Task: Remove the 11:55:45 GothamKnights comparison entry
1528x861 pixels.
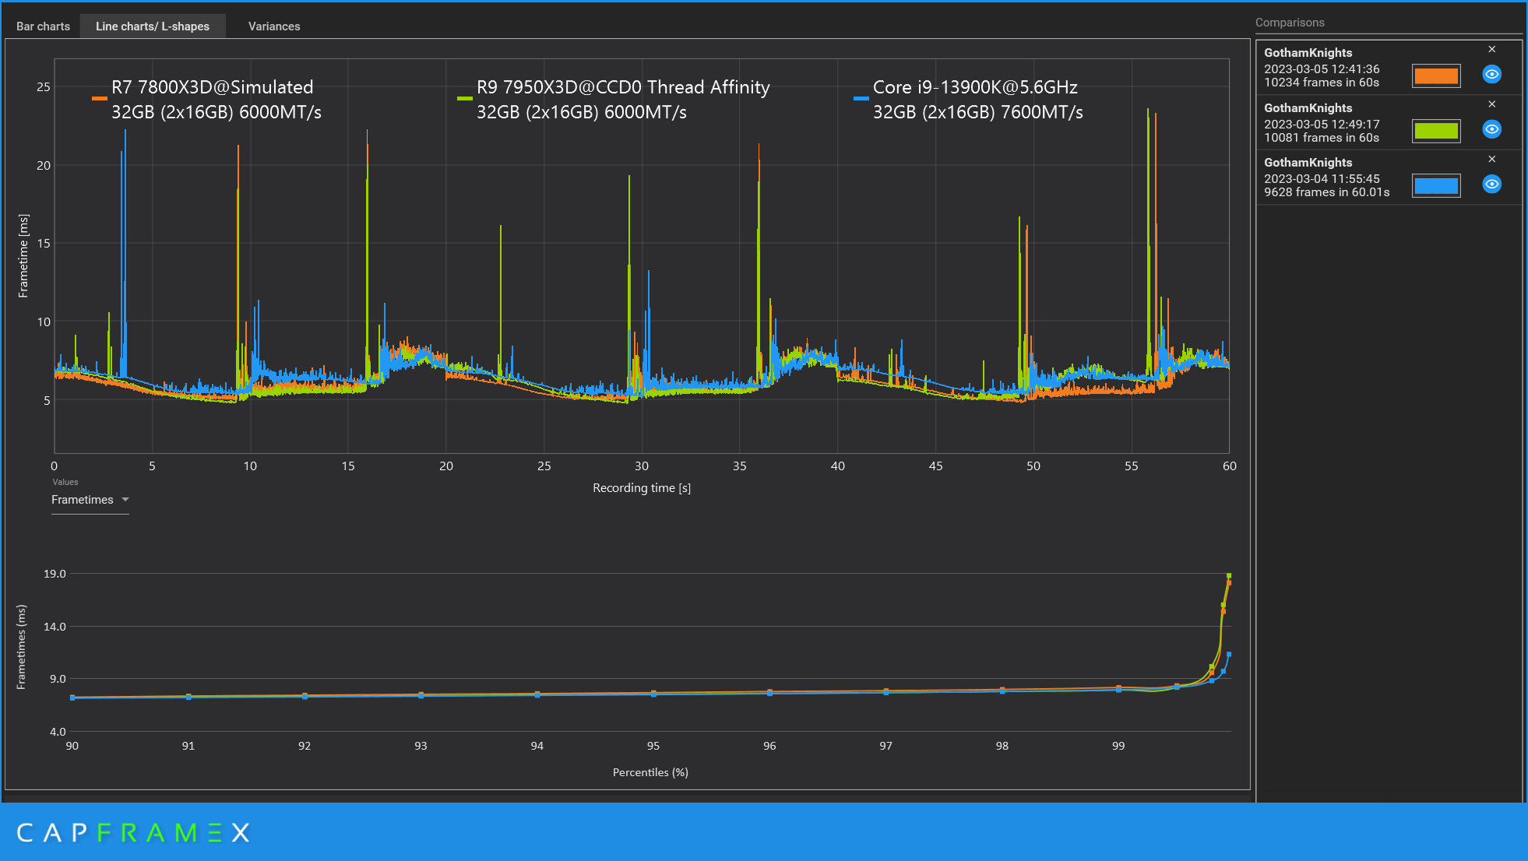Action: click(1491, 159)
